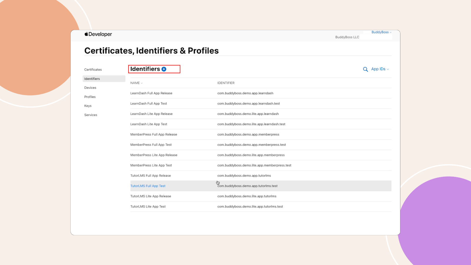The height and width of the screenshot is (265, 471).
Task: Click com.buddyboss.demo.app.tutorlms identifier text
Action: [x=244, y=176]
